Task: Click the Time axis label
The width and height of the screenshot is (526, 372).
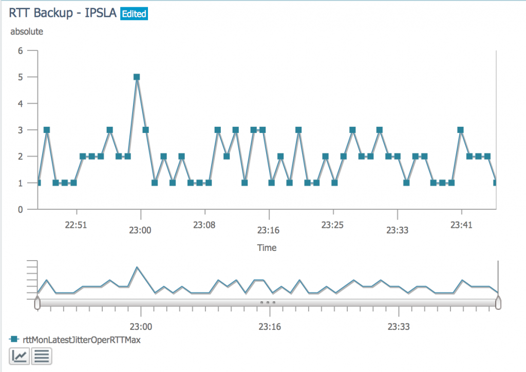Action: click(x=267, y=247)
